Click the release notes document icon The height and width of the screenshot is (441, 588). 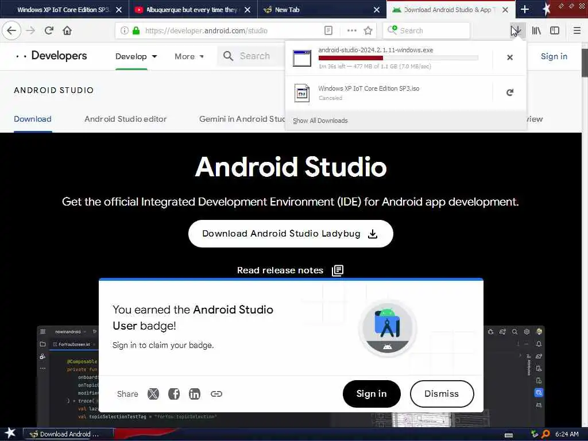point(338,270)
